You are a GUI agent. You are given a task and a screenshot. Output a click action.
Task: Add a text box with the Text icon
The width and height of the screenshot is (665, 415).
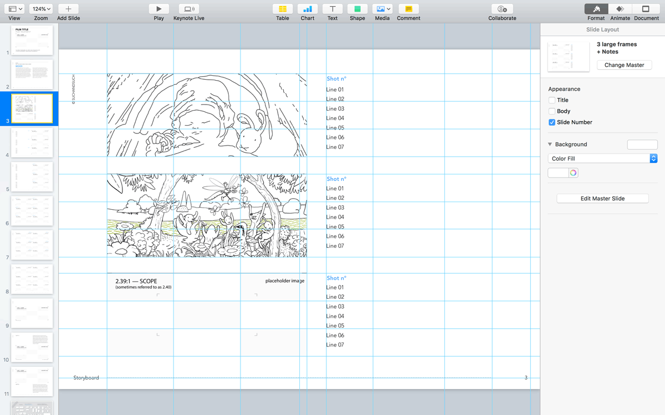pyautogui.click(x=332, y=9)
